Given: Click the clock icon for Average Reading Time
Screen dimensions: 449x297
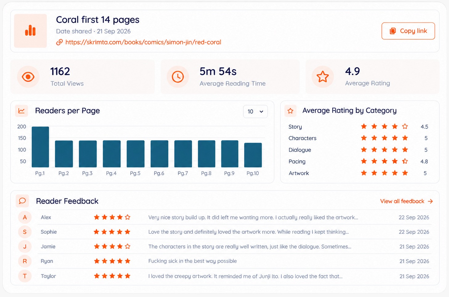Looking at the screenshot, I should [x=178, y=77].
